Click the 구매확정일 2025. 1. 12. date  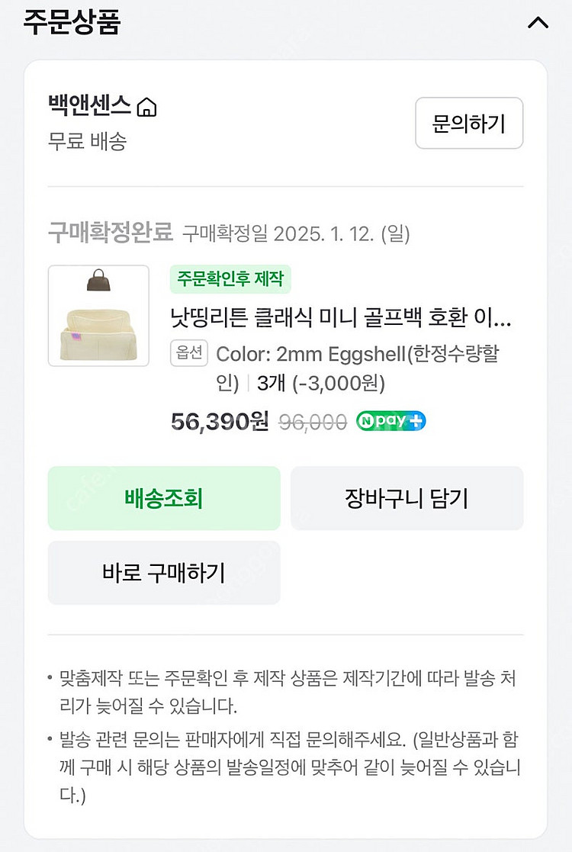(x=296, y=233)
